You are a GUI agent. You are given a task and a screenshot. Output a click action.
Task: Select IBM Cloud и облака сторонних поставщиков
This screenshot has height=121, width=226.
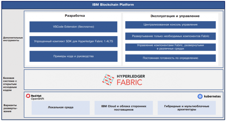tap(124, 108)
